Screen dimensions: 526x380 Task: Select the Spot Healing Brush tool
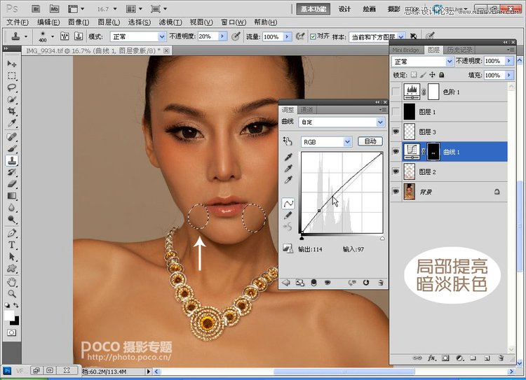pos(12,136)
